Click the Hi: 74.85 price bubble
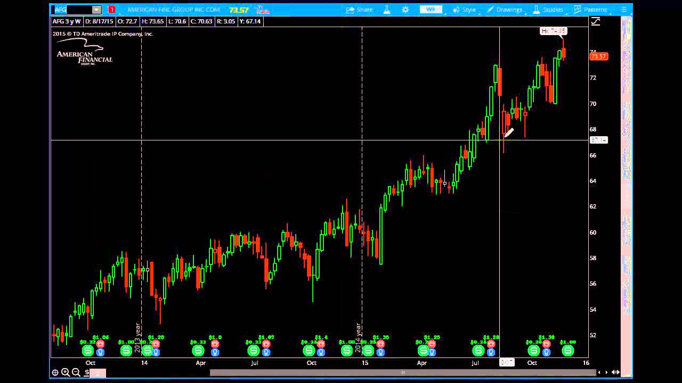The image size is (682, 383). click(553, 31)
